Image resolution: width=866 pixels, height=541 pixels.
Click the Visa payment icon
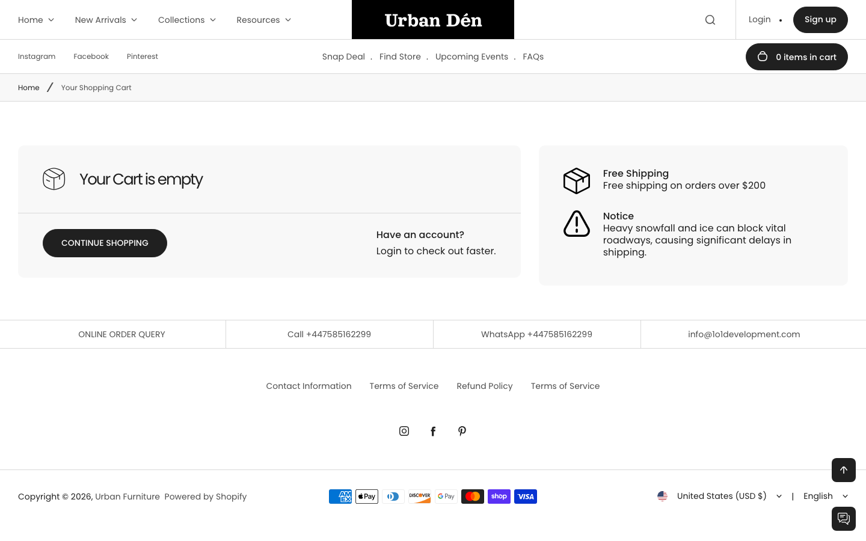[526, 497]
